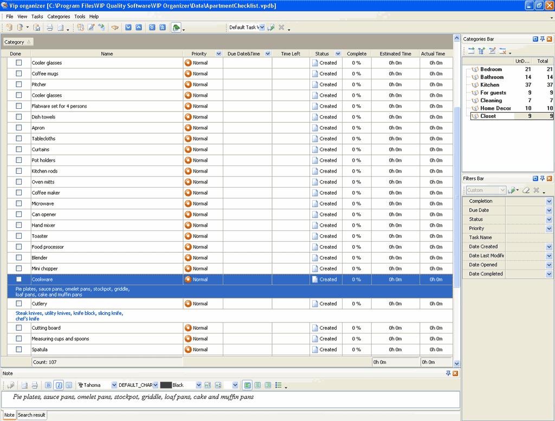Expand the Completion filter dropdown
Viewport: 555px width, 421px height.
549,201
